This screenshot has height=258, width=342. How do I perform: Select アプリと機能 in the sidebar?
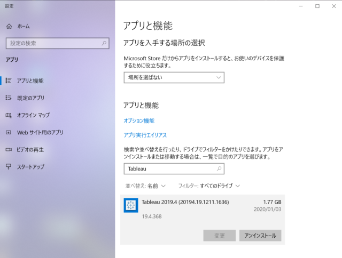click(30, 80)
